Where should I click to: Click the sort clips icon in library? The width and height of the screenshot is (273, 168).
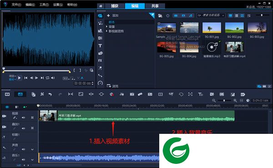249,15
